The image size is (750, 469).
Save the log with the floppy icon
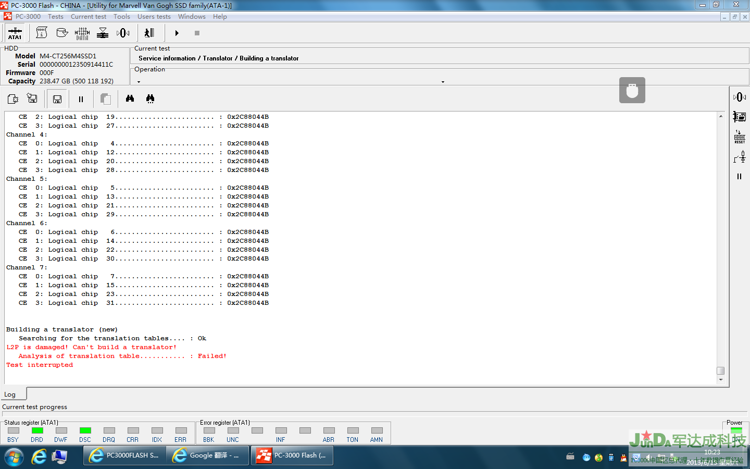57,99
